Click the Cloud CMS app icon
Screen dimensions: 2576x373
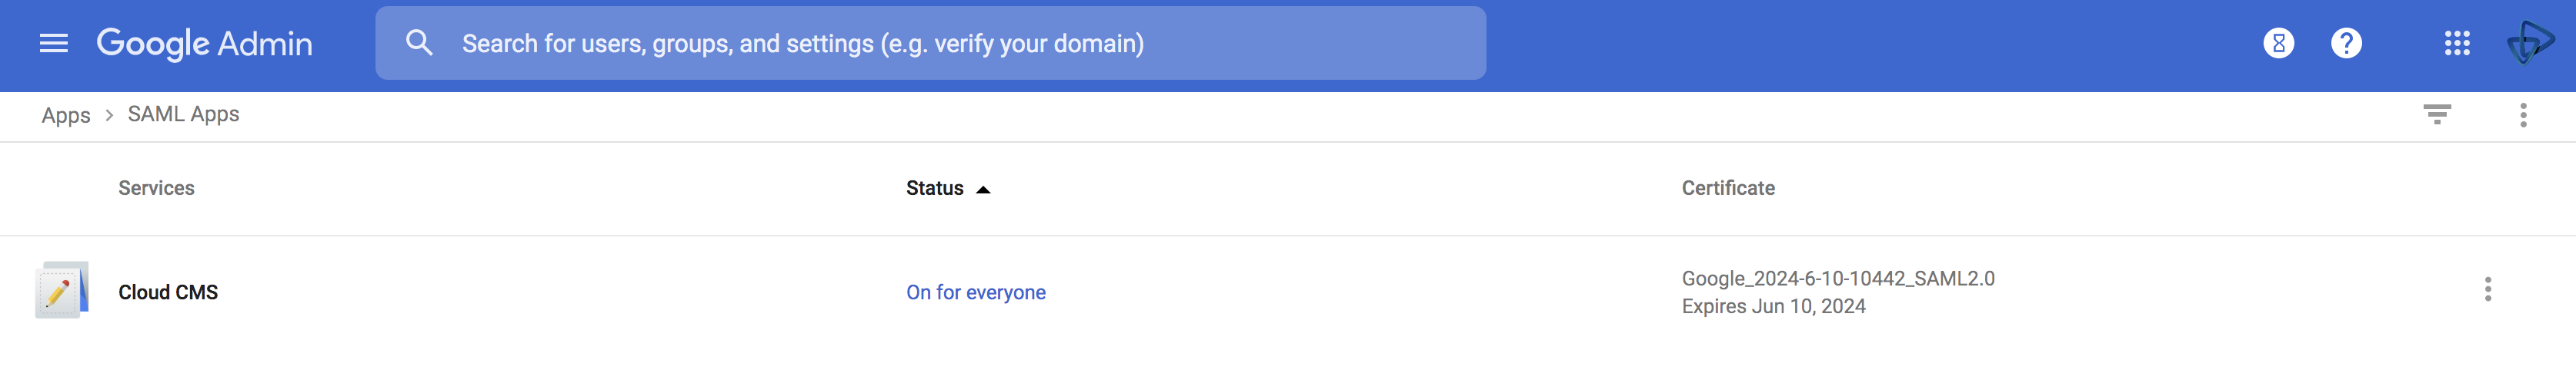click(61, 291)
